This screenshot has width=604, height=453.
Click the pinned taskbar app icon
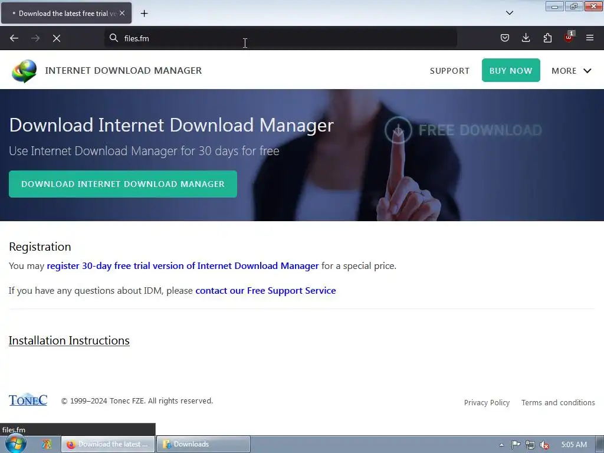pos(47,444)
